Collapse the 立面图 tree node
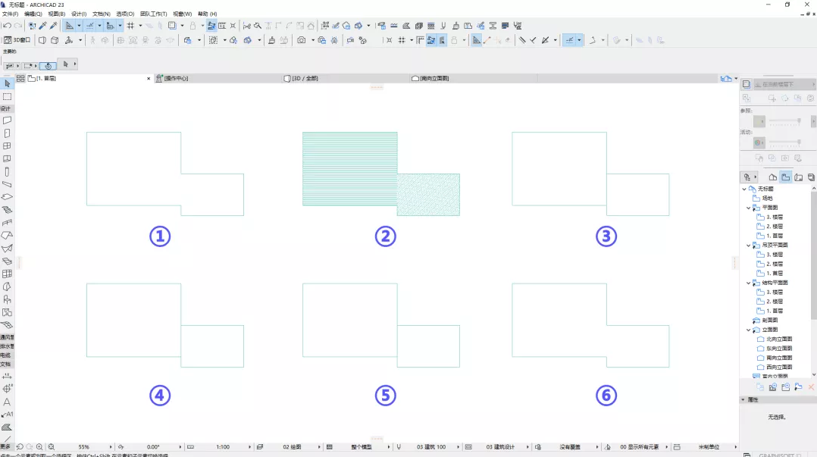817x457 pixels. point(748,330)
